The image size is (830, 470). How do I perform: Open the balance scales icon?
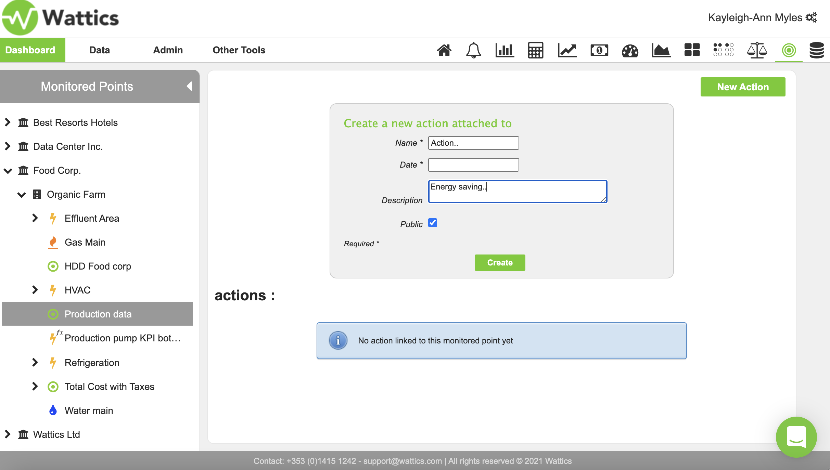[x=757, y=50]
